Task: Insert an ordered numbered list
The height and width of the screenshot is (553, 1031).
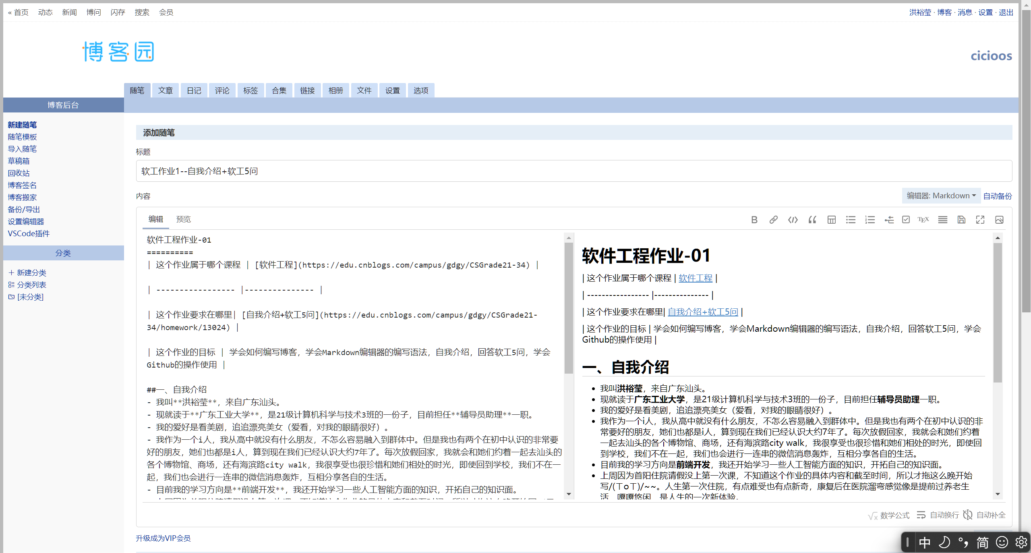Action: click(870, 220)
